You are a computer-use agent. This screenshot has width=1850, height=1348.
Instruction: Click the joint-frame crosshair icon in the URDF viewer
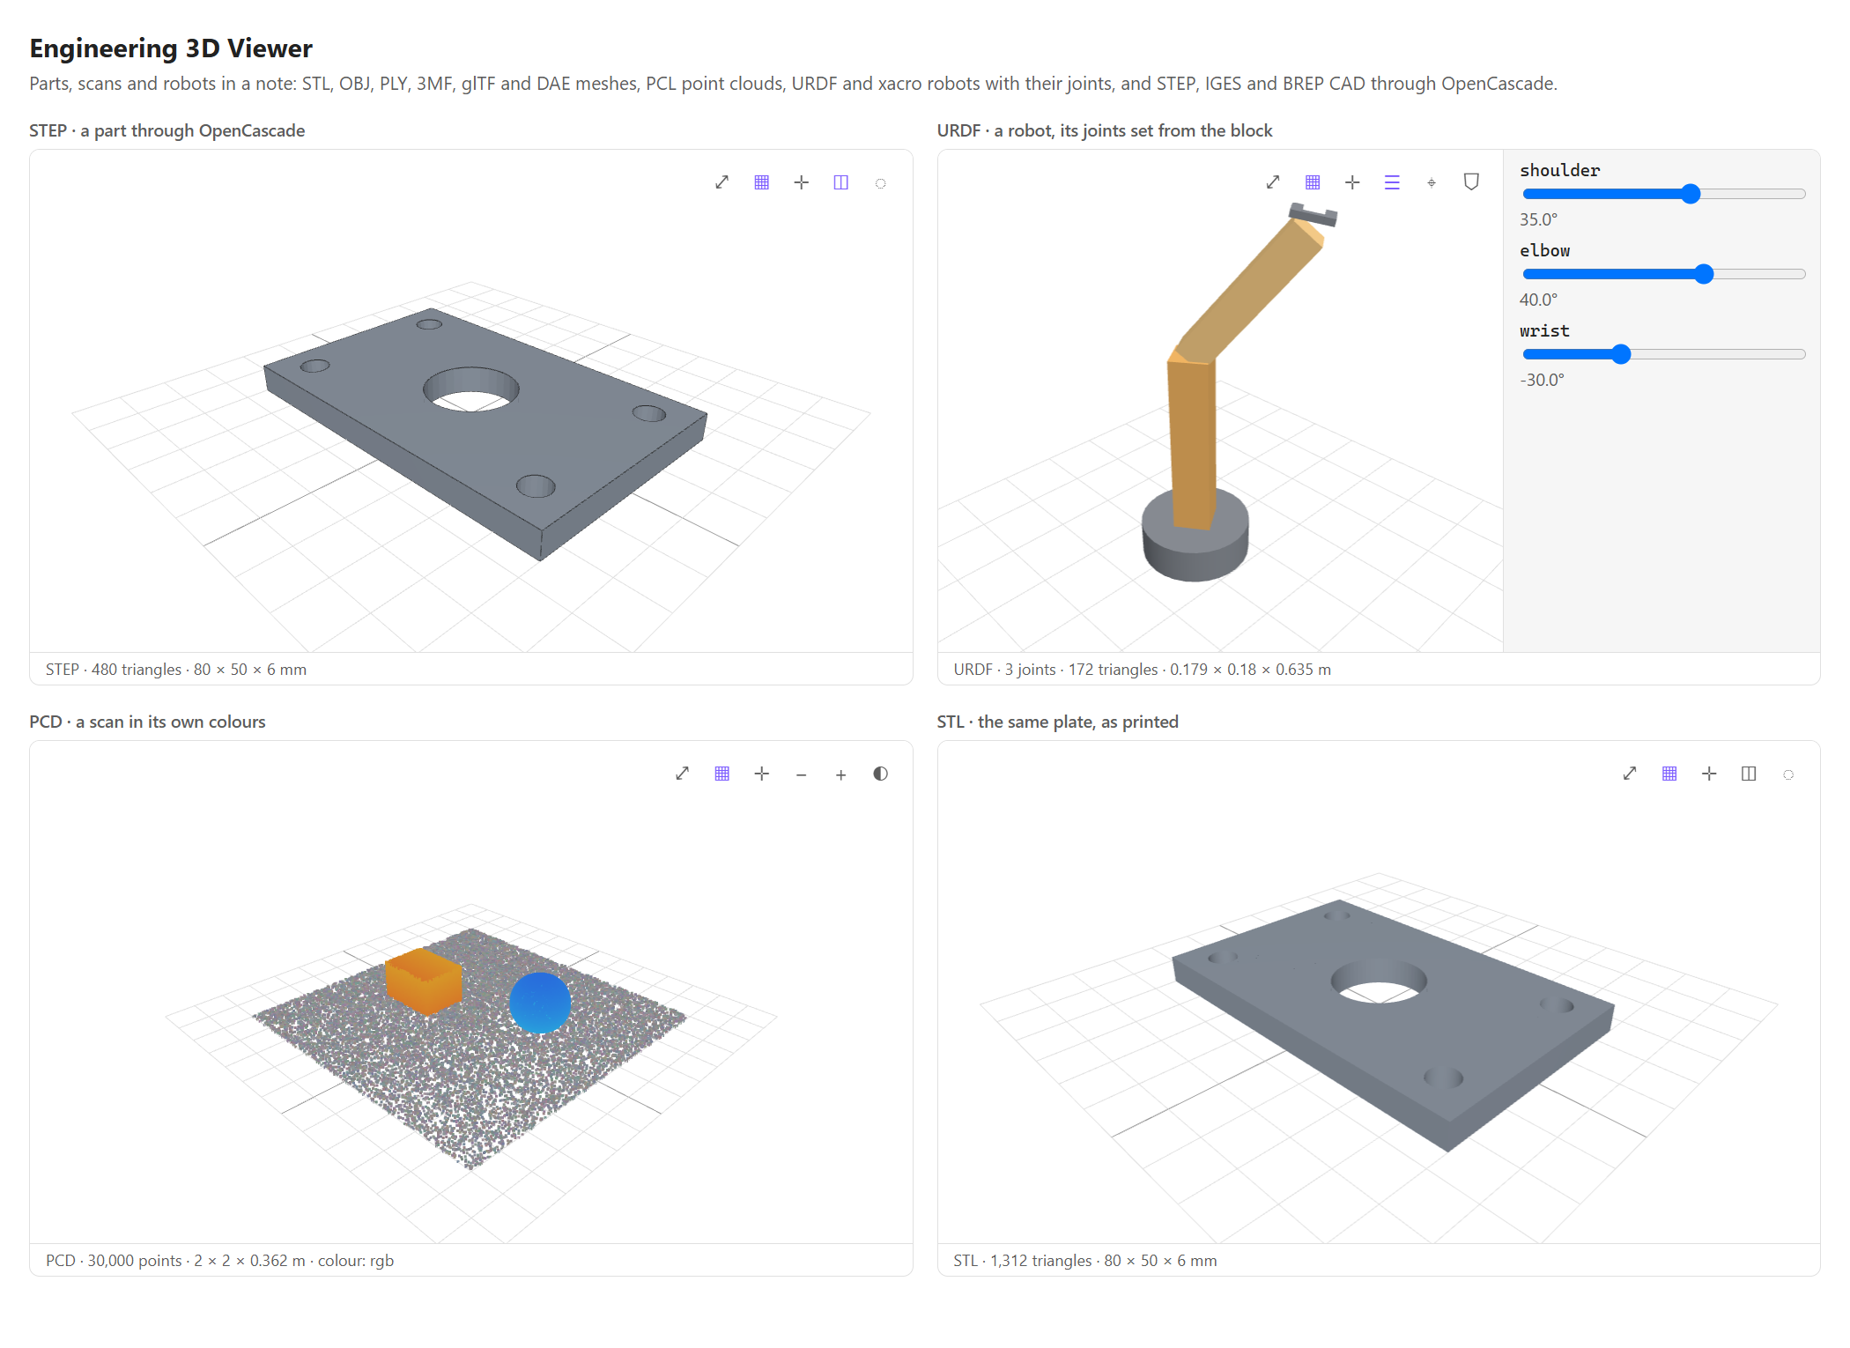(x=1432, y=182)
